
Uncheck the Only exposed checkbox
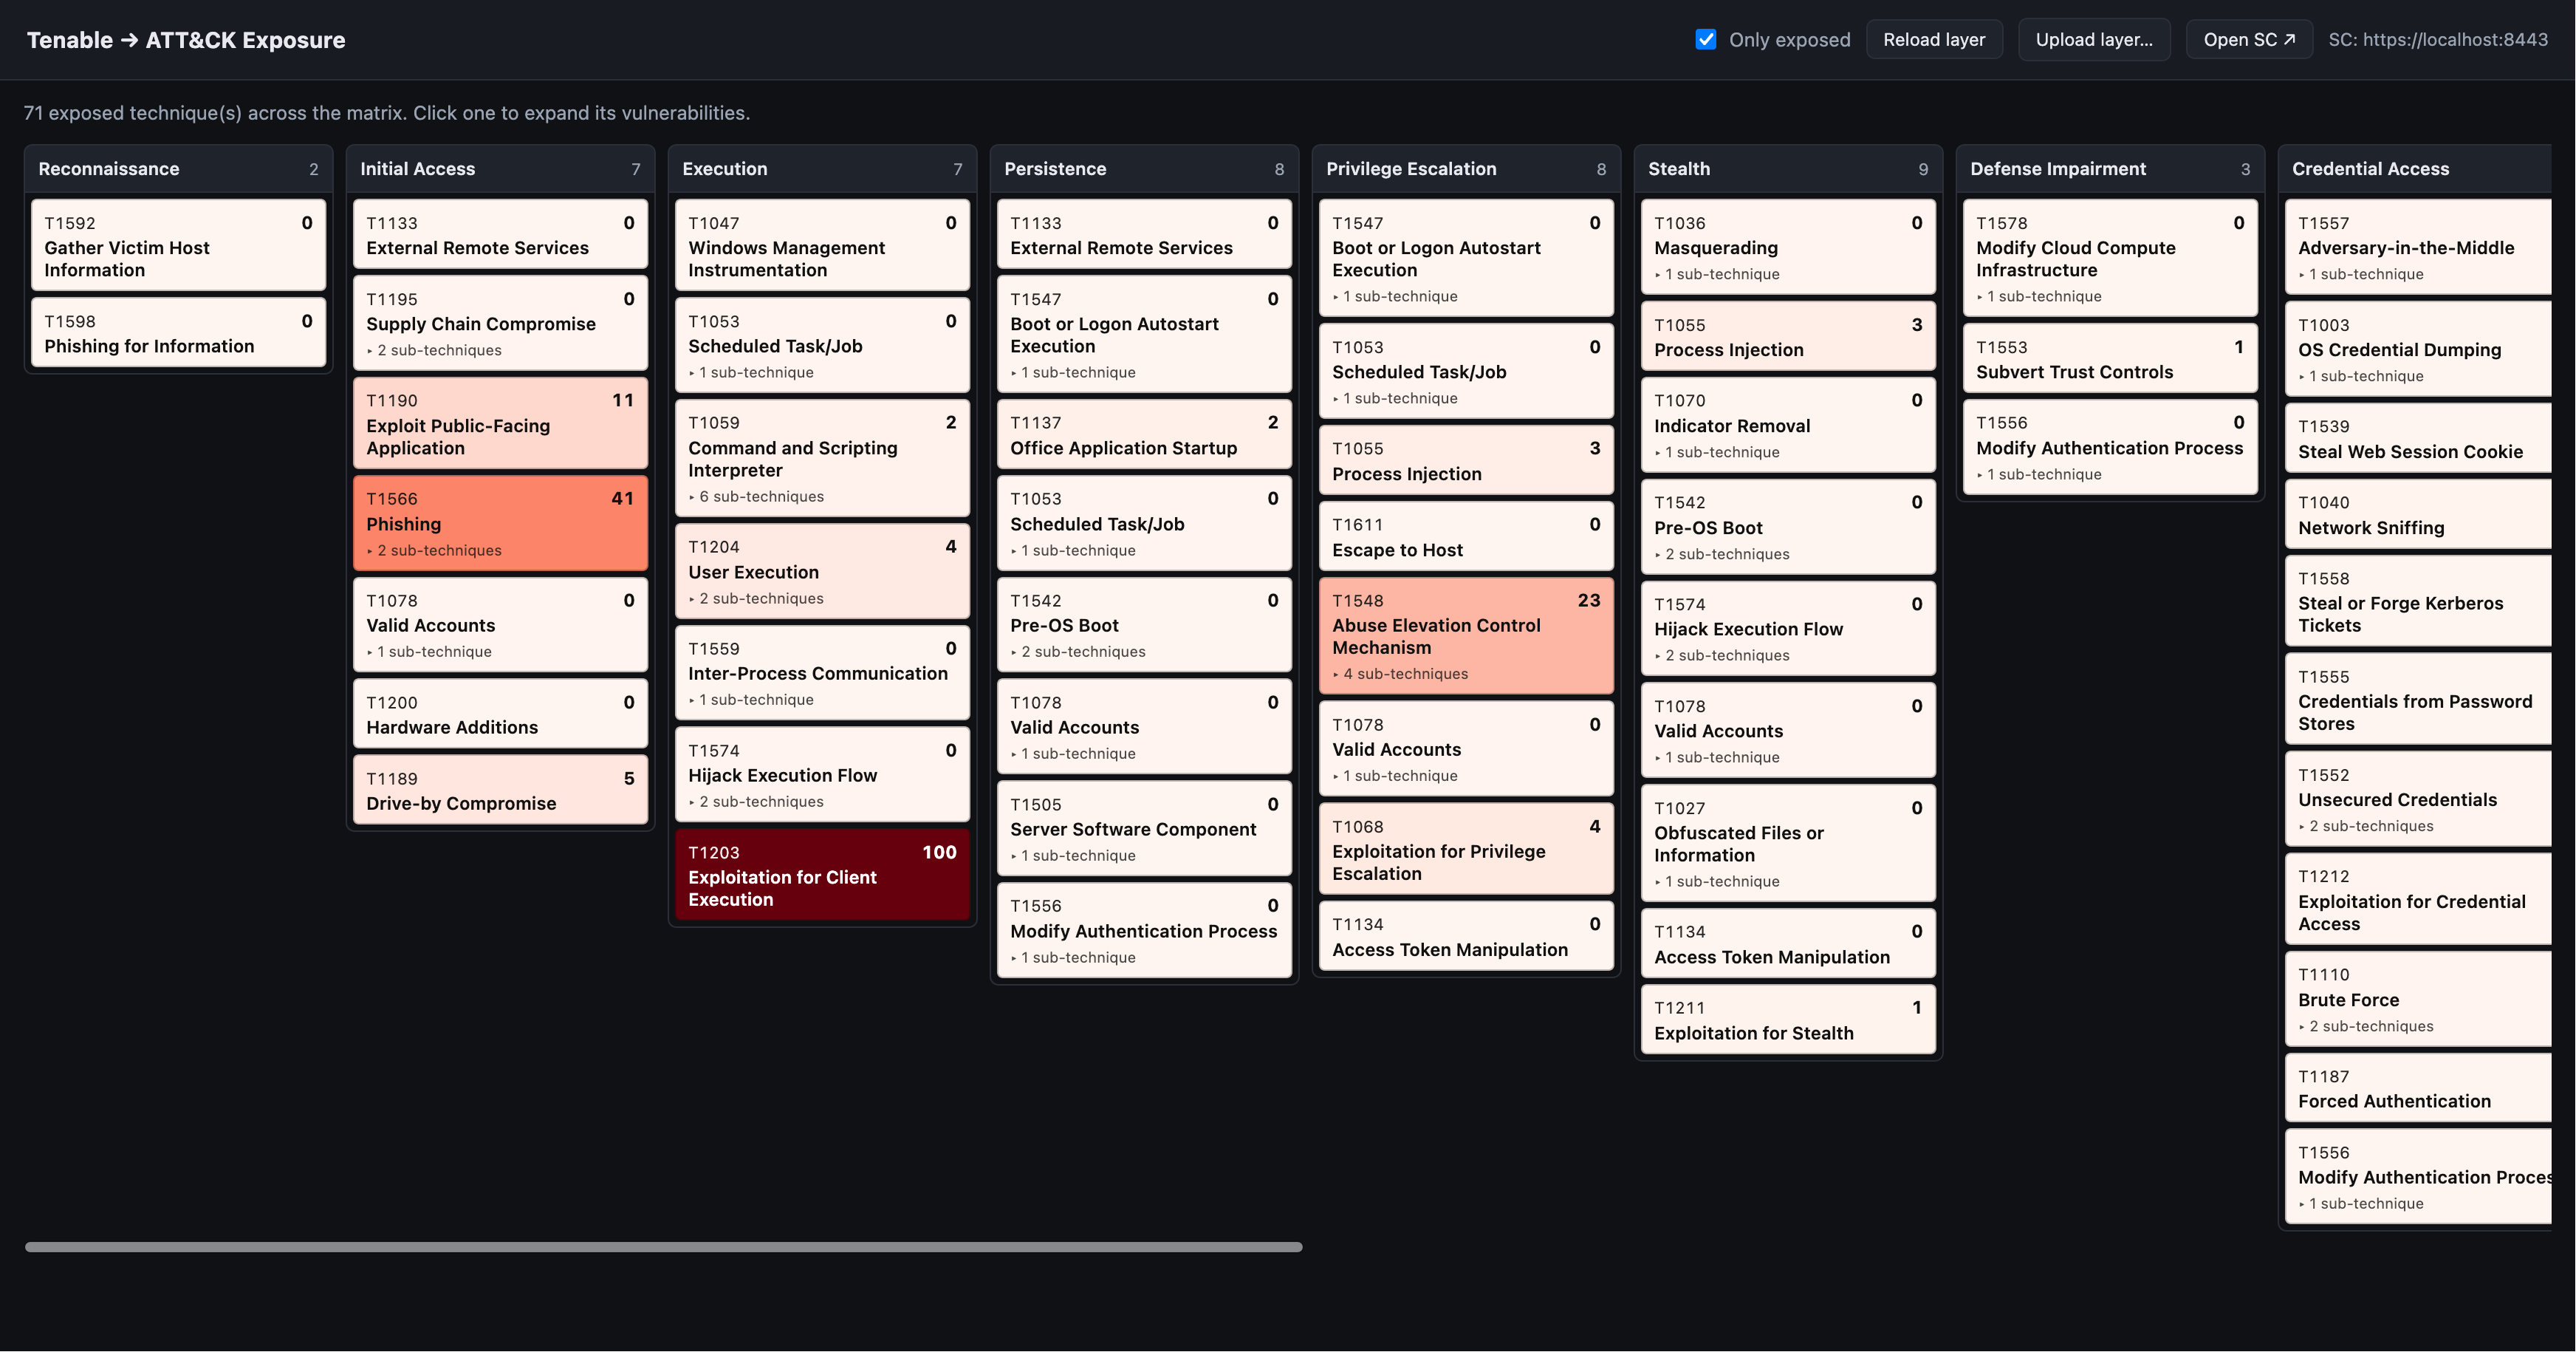point(1706,40)
